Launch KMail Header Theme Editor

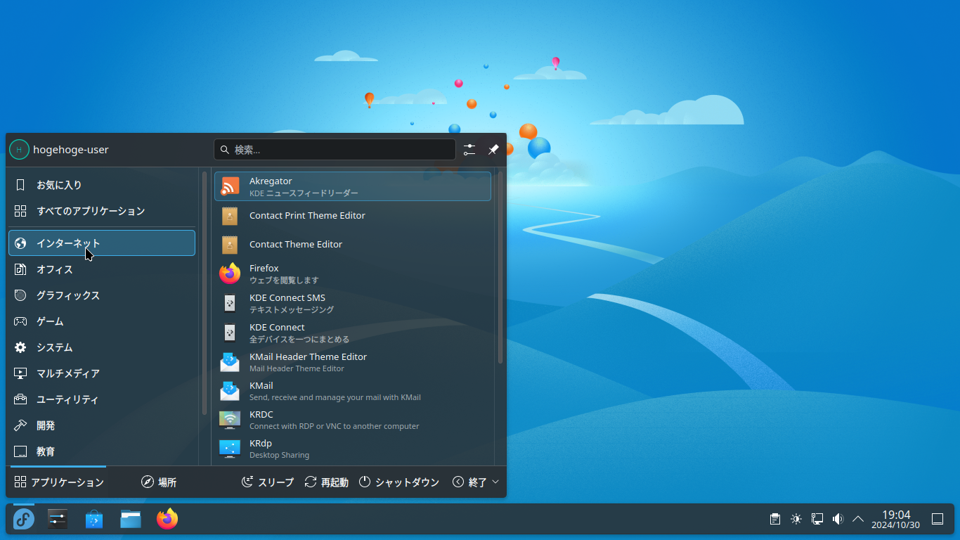pyautogui.click(x=353, y=362)
